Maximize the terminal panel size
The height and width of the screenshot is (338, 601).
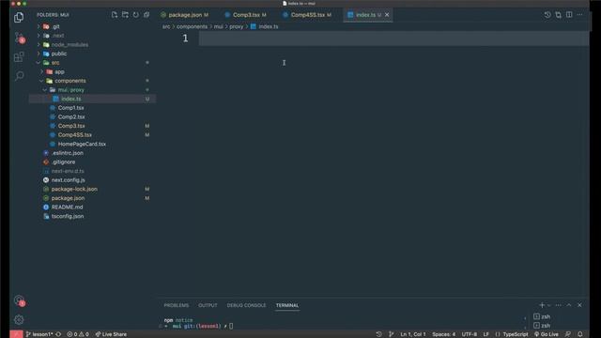[x=569, y=305]
